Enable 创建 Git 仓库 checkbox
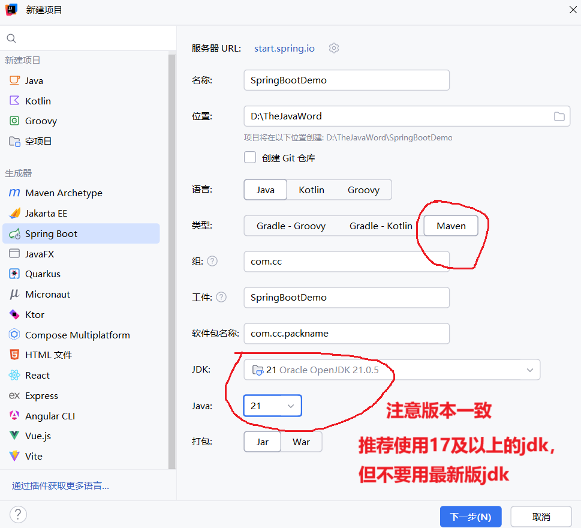This screenshot has width=581, height=528. coord(250,157)
